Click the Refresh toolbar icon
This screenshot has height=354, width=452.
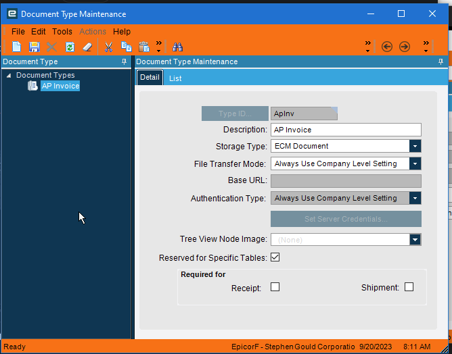pyautogui.click(x=70, y=47)
